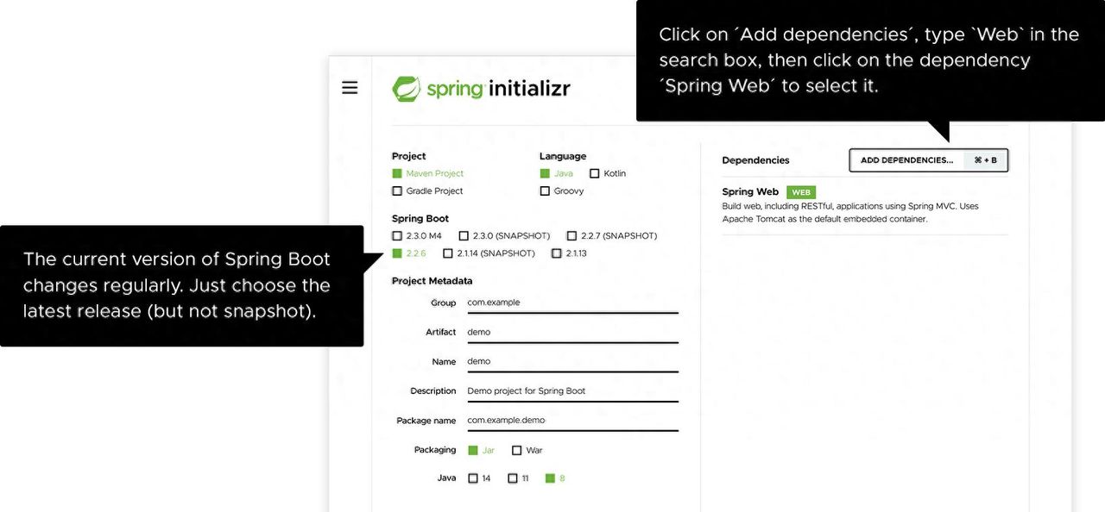Click the Spring Initializr leaf logo
The image size is (1105, 512).
[406, 89]
